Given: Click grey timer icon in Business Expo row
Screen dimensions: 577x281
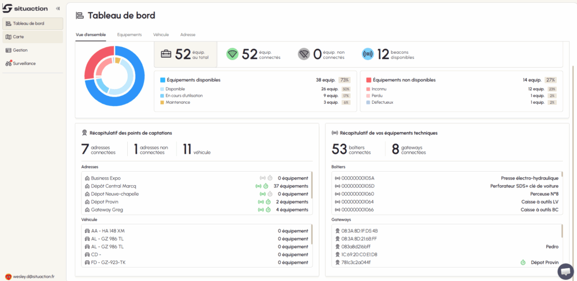Looking at the screenshot, I should [x=269, y=178].
